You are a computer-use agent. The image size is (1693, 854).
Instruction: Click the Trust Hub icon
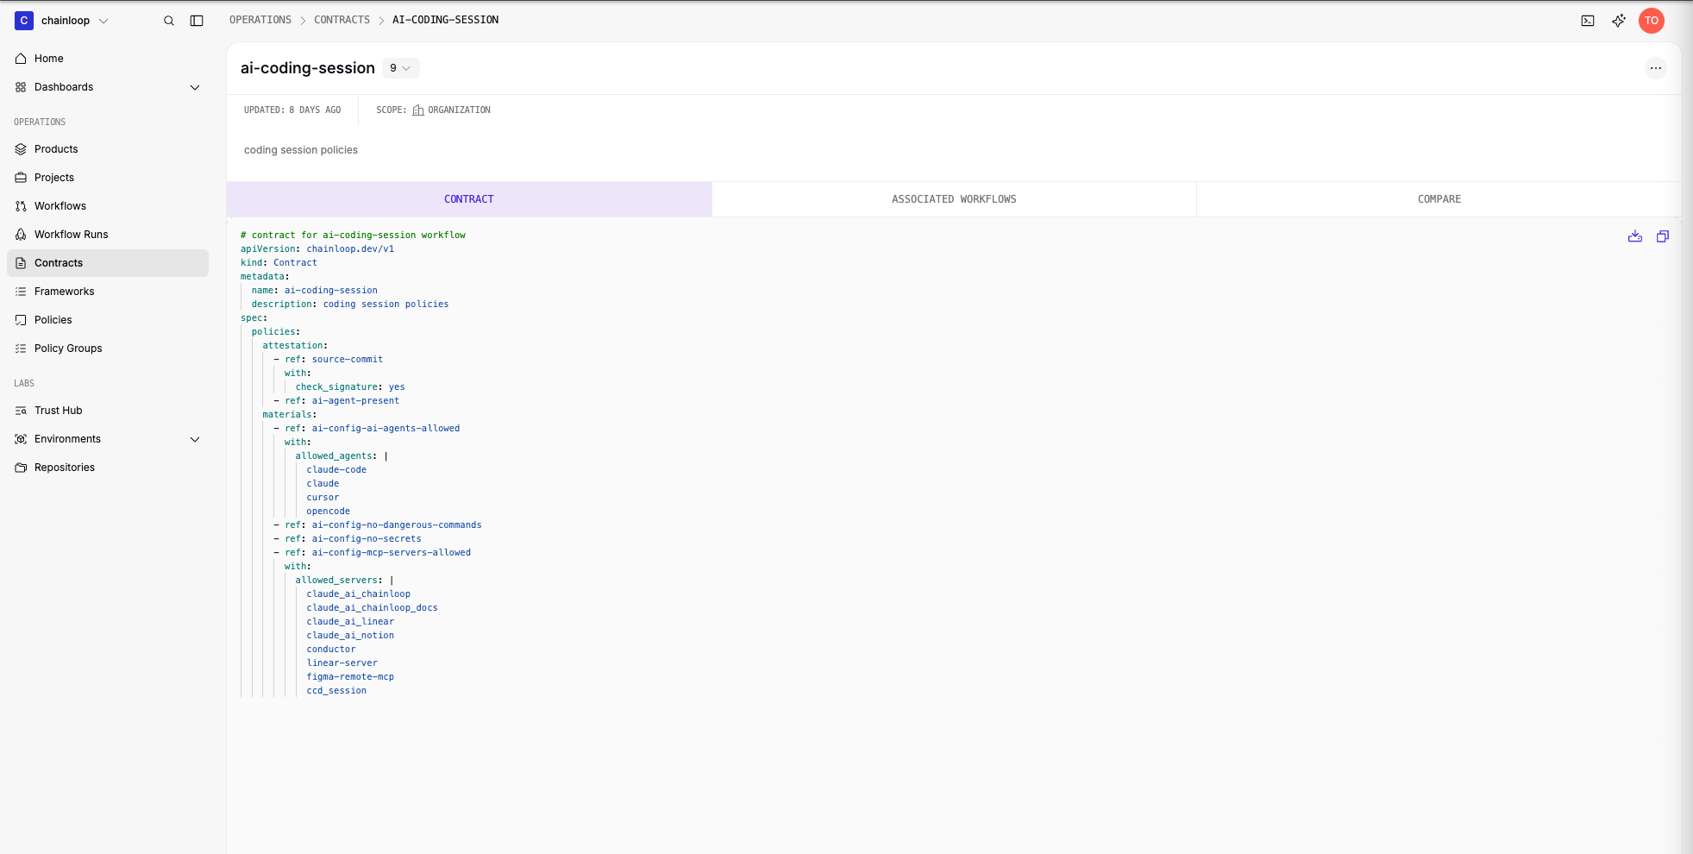point(21,411)
